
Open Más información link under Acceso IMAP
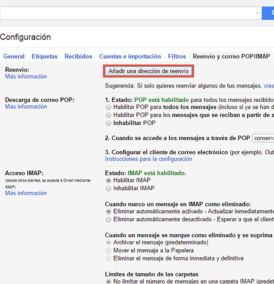26,193
